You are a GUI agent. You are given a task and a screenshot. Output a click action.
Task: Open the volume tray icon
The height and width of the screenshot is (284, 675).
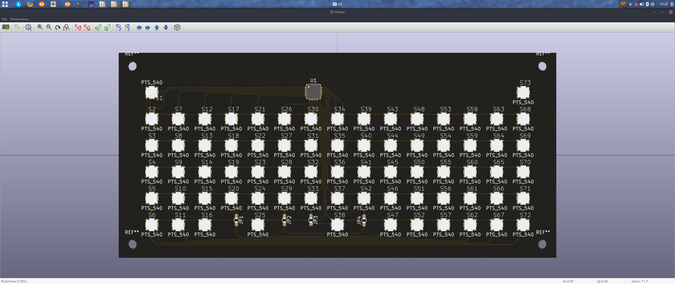(642, 4)
